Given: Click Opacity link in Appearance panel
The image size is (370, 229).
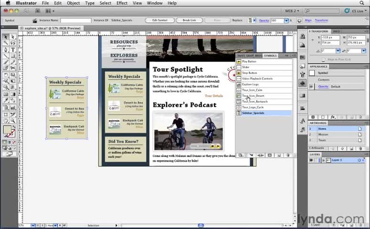Looking at the screenshot, I should click(323, 86).
